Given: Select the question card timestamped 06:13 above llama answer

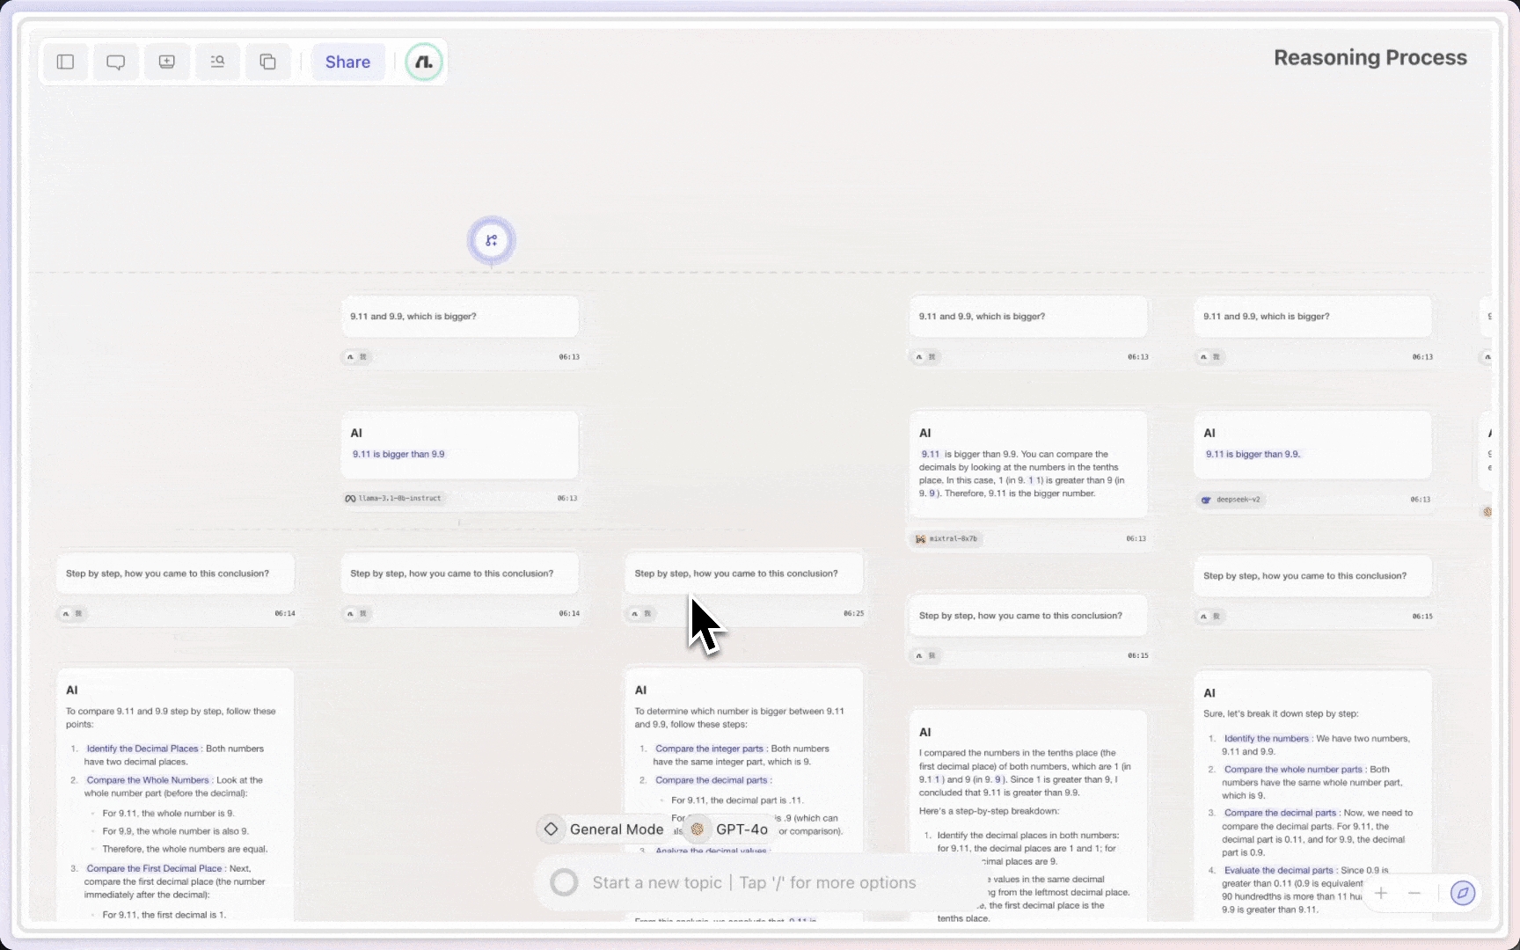Looking at the screenshot, I should [460, 317].
